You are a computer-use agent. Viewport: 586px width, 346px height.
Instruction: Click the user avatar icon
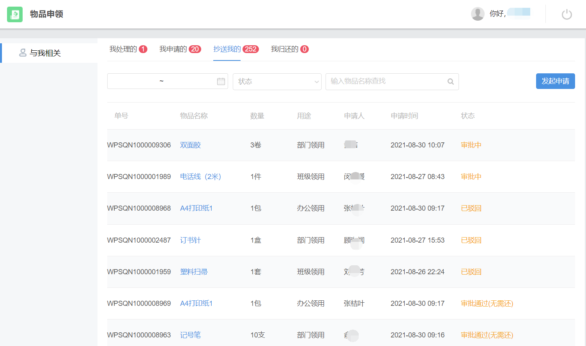[x=478, y=14]
